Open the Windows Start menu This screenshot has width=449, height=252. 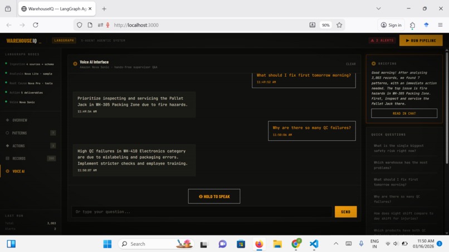point(108,244)
